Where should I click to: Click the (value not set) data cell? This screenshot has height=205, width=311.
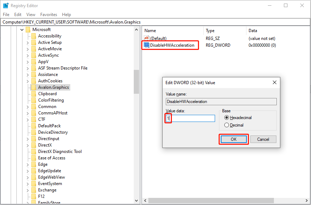pyautogui.click(x=262, y=39)
